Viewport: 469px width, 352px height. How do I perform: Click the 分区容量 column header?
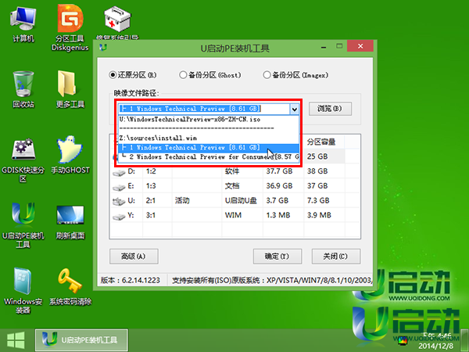324,142
